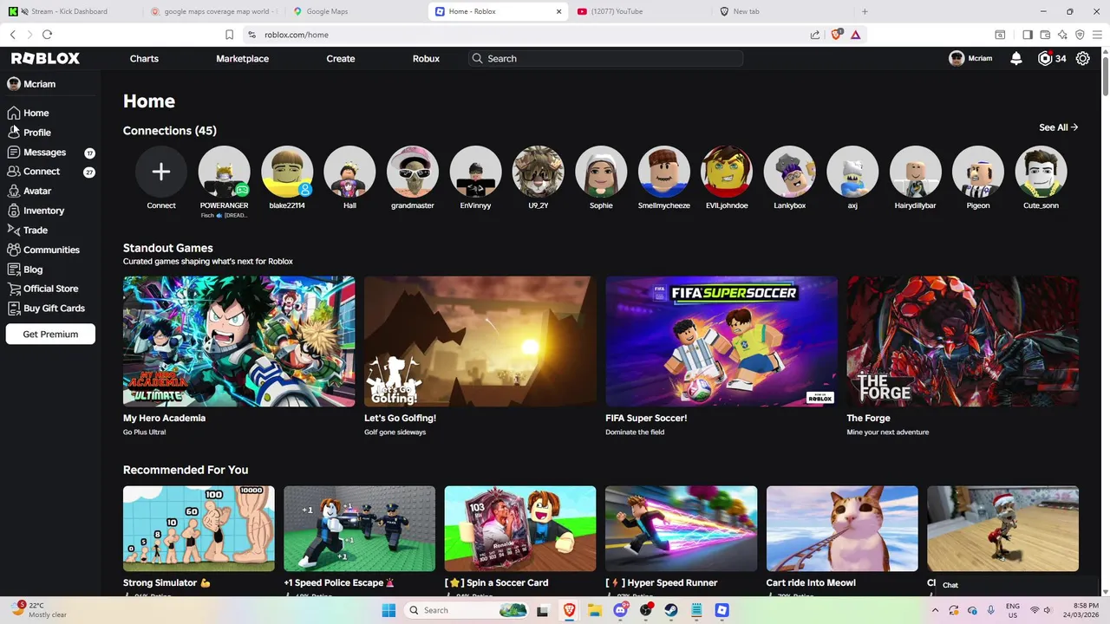Viewport: 1110px width, 624px height.
Task: Open Mcriam account in the top header
Action: [x=970, y=58]
